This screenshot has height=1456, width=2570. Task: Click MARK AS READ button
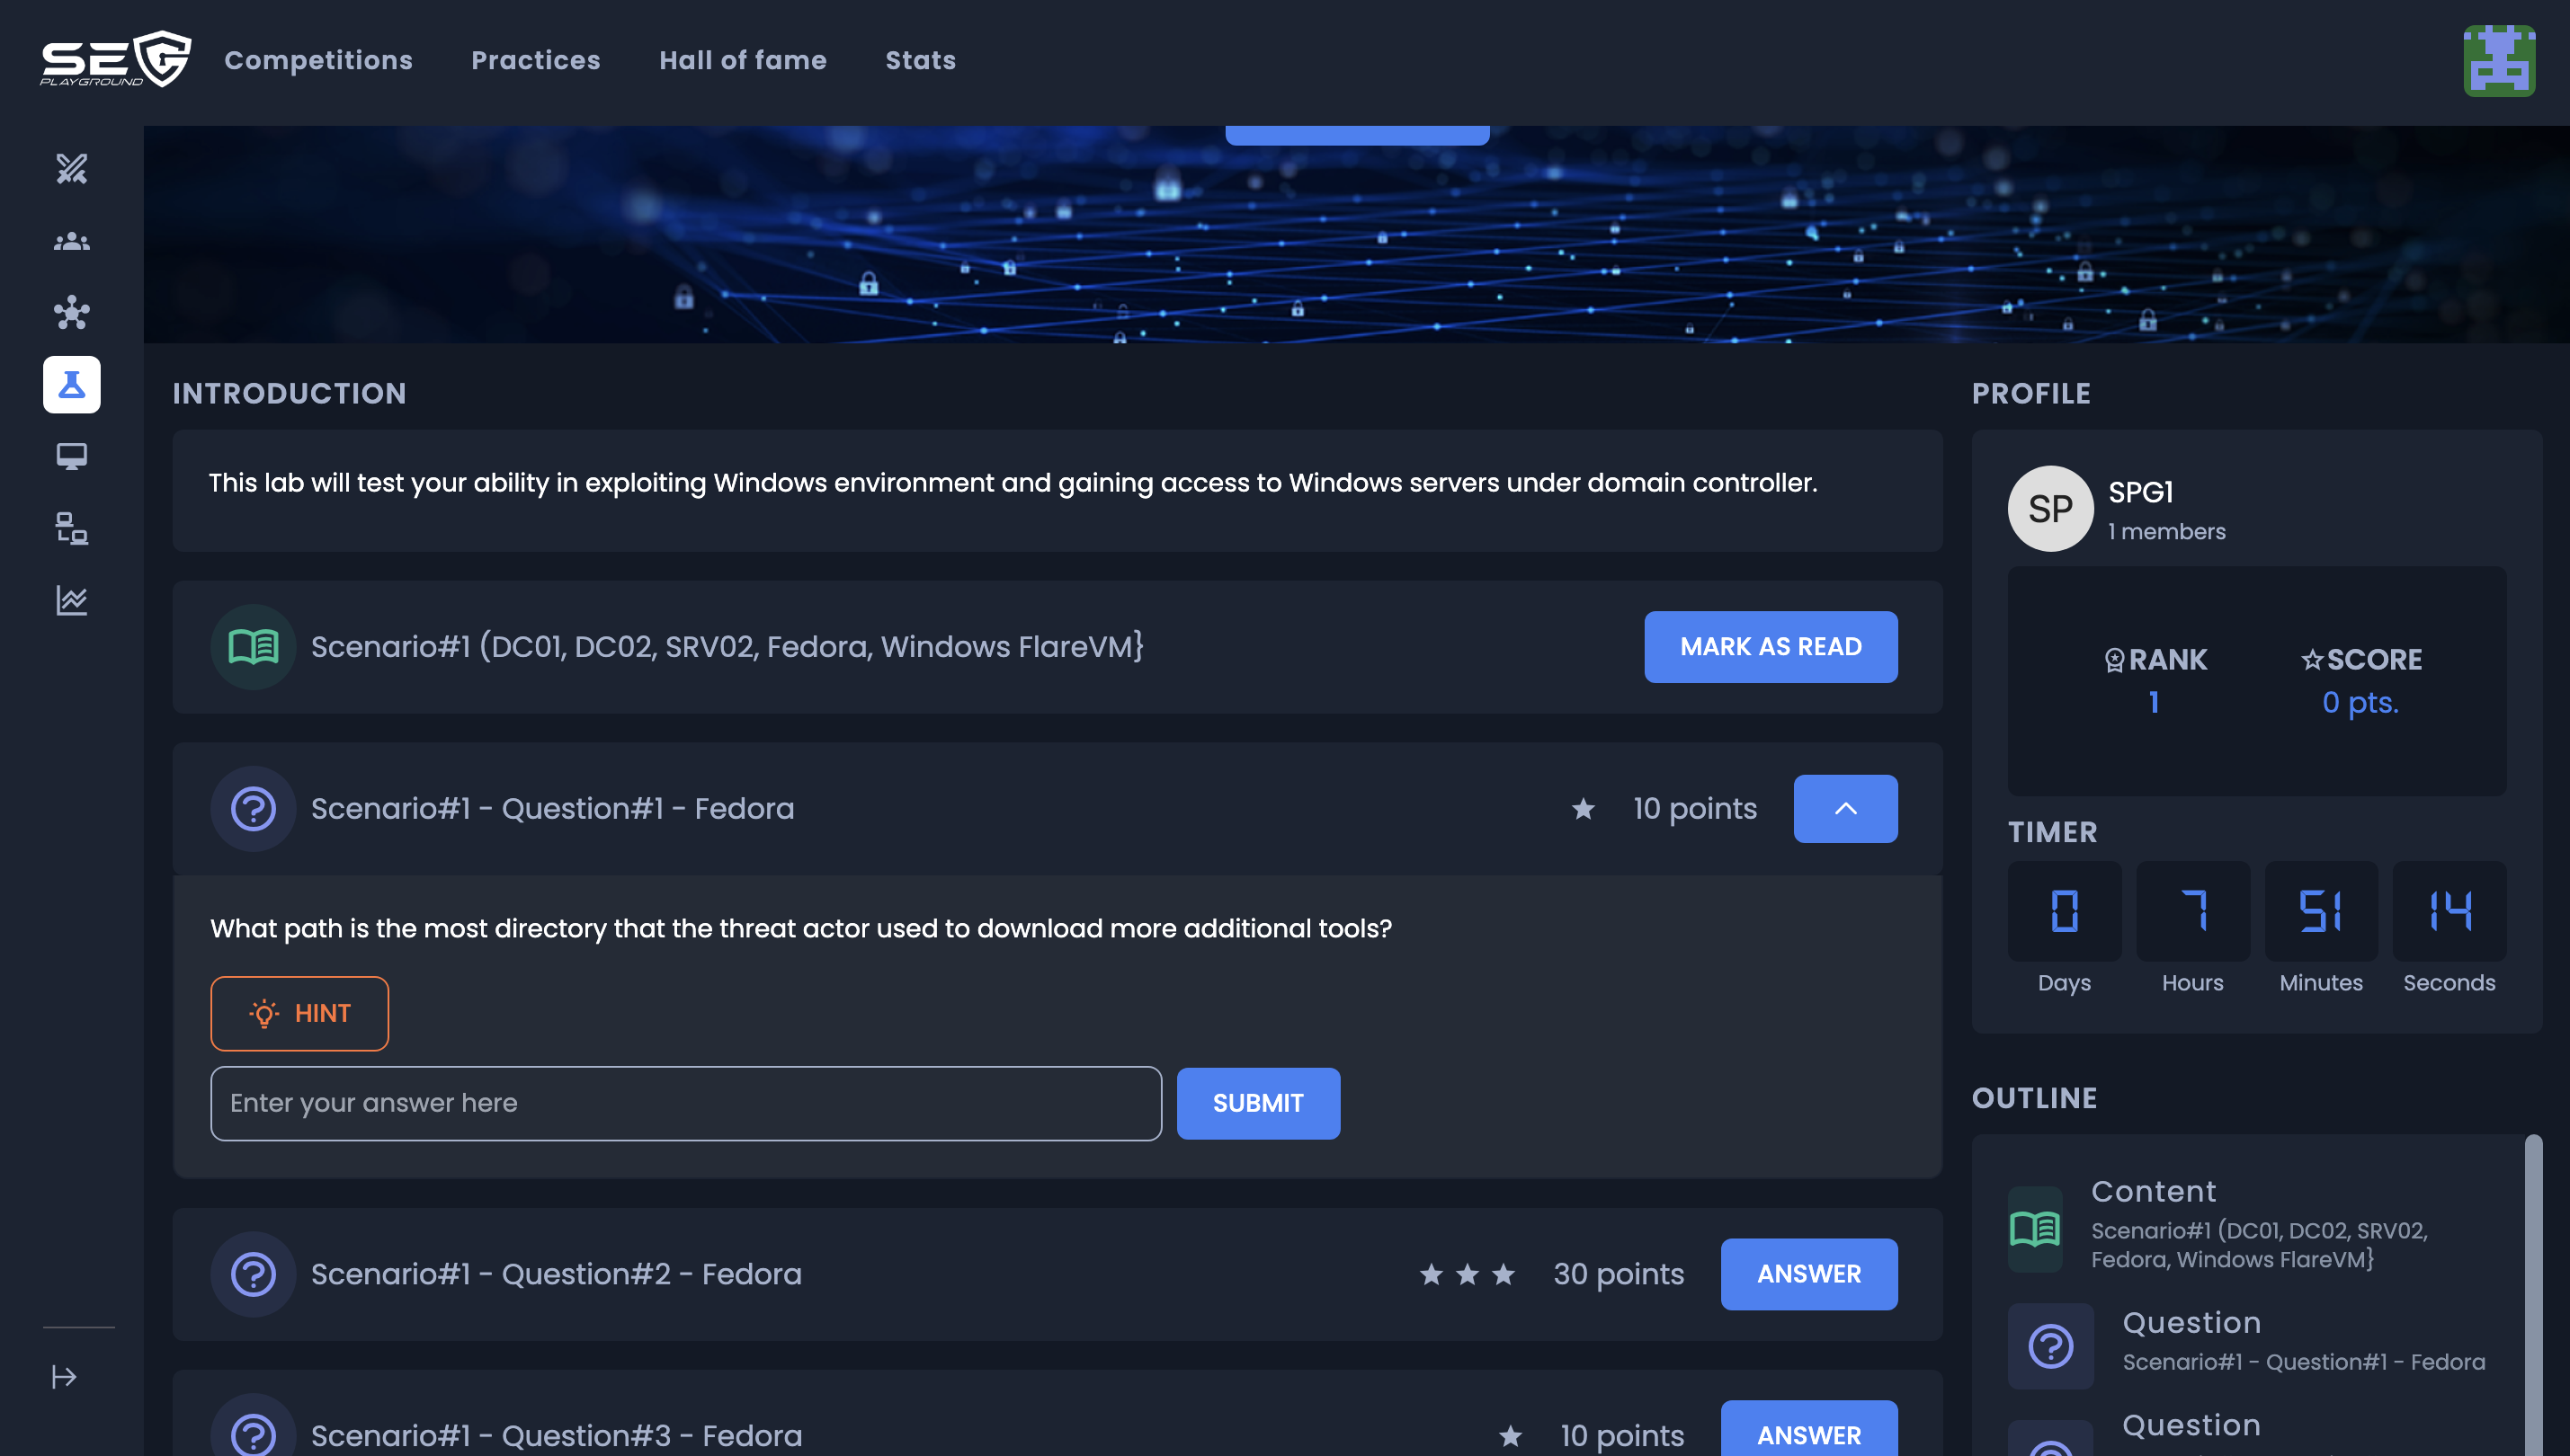point(1770,646)
